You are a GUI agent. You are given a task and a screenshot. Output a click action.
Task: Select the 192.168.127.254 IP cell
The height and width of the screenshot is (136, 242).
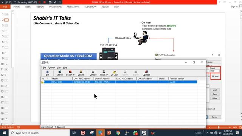point(104,82)
